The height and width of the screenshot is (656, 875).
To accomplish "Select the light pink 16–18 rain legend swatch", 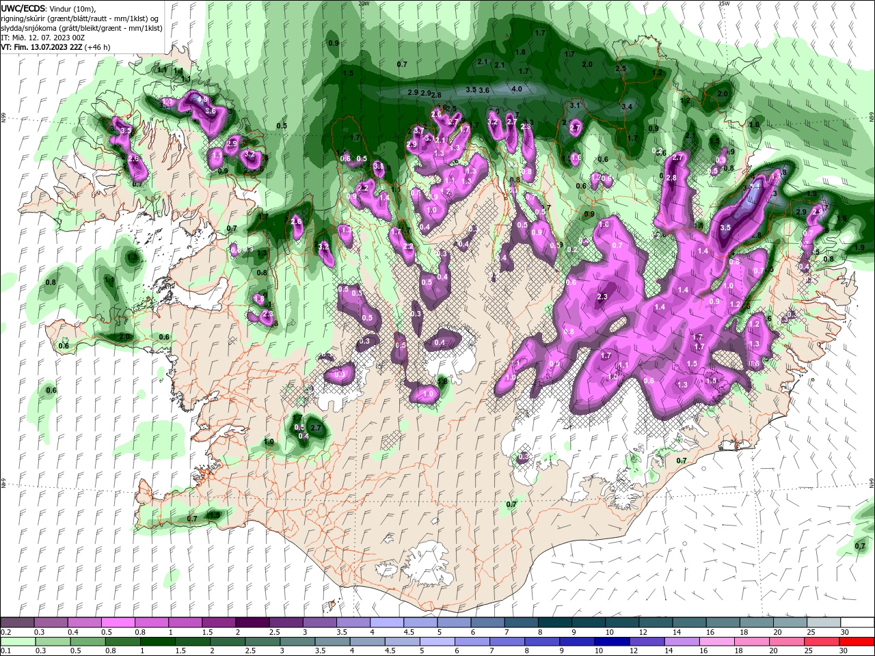I will [718, 642].
